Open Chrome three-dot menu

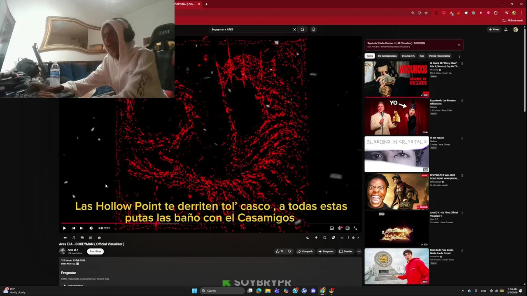pyautogui.click(x=521, y=13)
